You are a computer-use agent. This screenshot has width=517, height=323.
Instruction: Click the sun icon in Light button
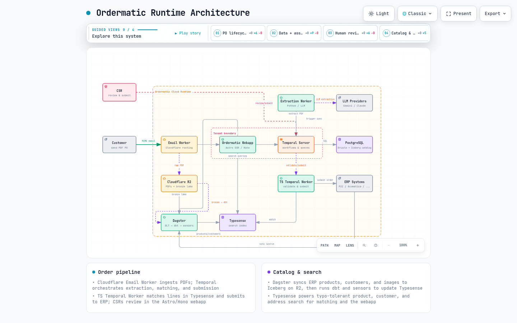(x=371, y=14)
